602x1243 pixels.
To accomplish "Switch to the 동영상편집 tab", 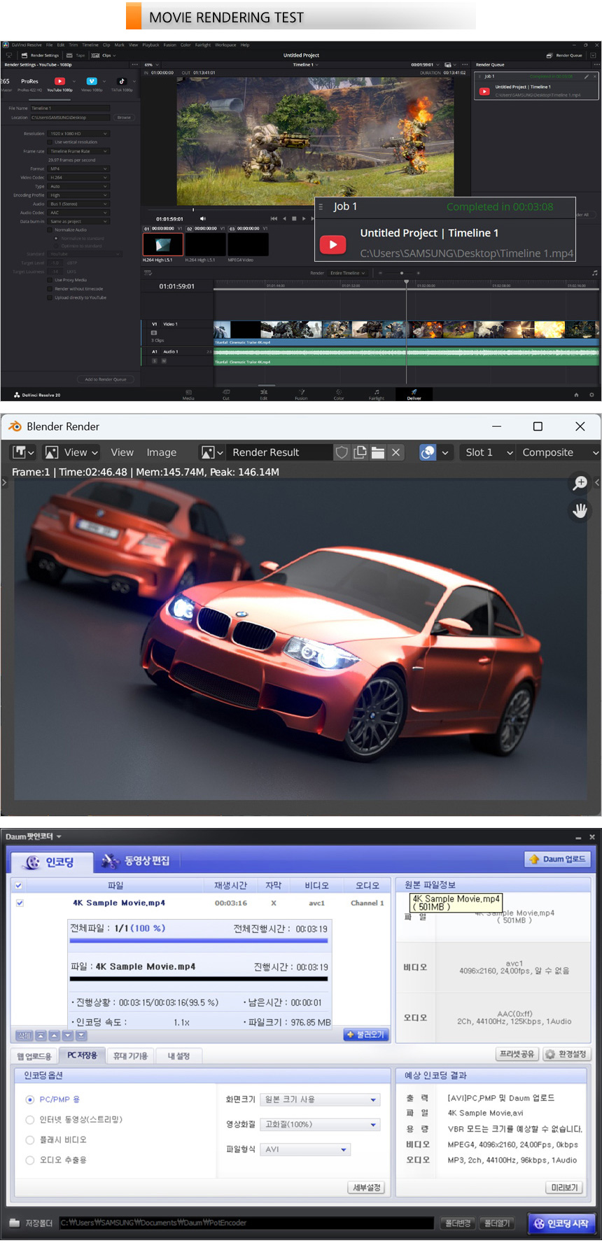I will pos(137,861).
